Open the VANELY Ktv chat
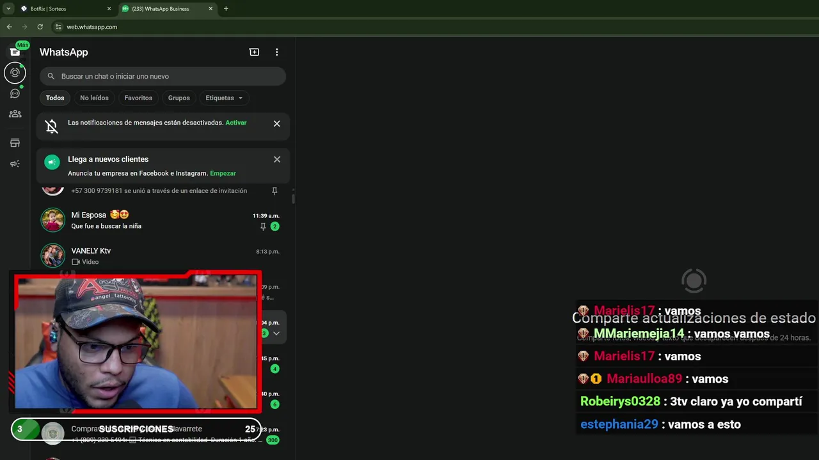819x460 pixels. pyautogui.click(x=160, y=256)
